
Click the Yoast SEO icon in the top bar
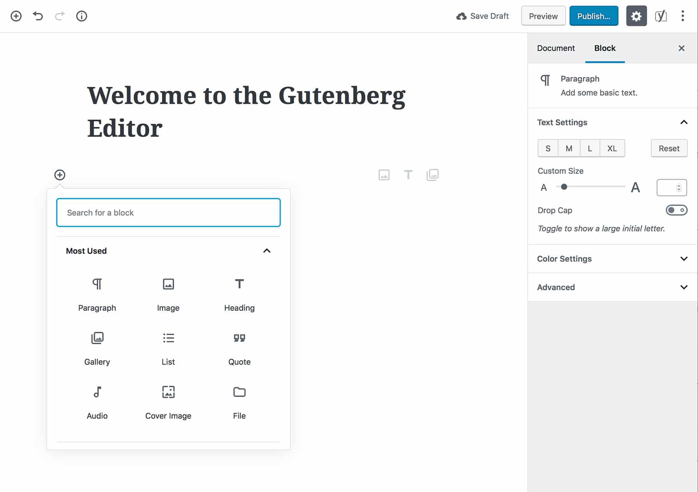click(661, 16)
